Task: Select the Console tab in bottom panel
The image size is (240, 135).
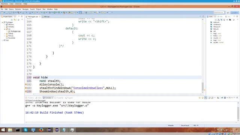Action: (48, 98)
